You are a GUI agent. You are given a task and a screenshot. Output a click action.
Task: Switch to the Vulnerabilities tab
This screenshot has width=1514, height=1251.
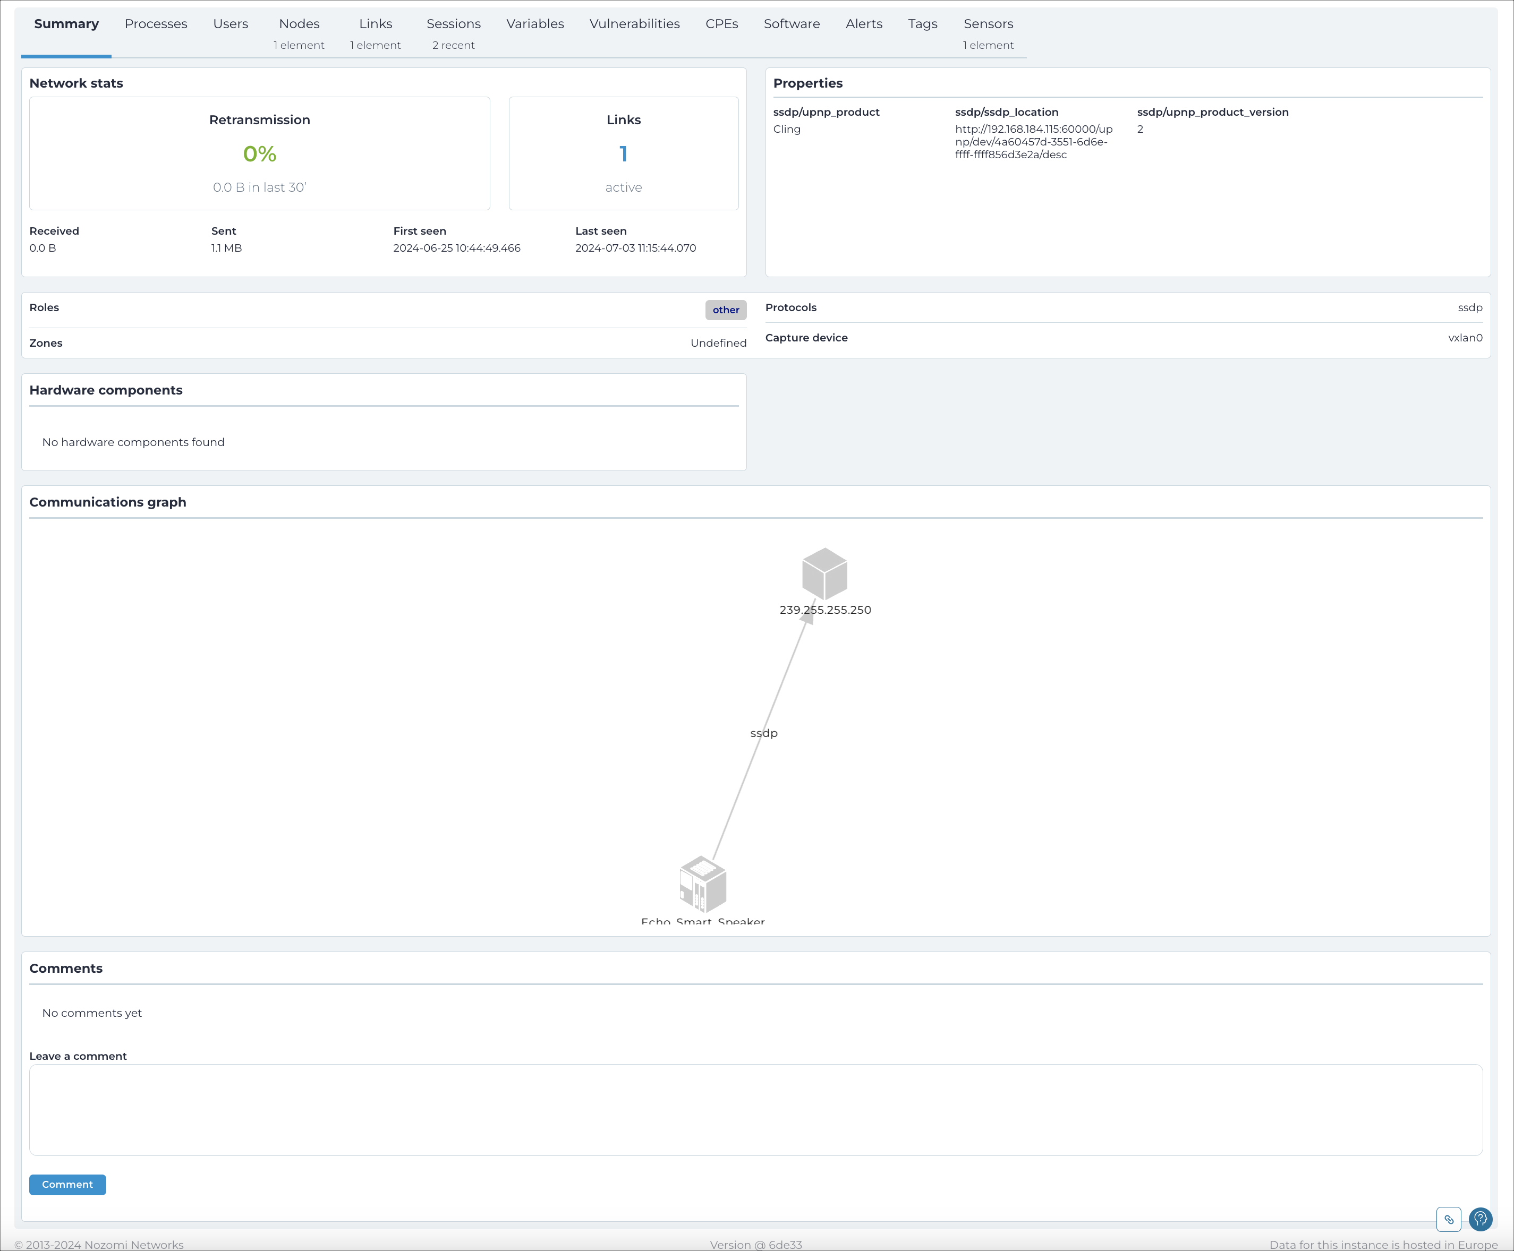click(634, 24)
